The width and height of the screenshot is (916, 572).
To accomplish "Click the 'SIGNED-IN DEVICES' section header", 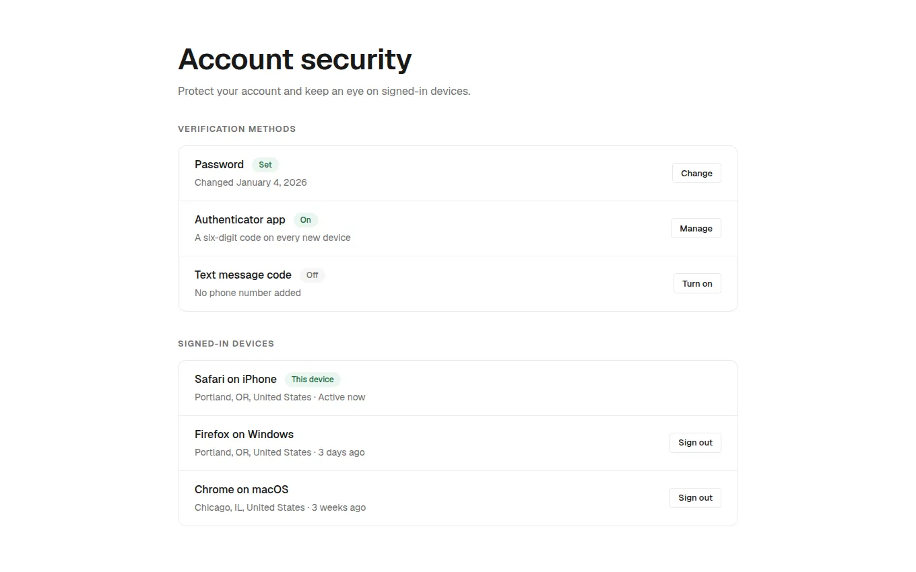I will tap(226, 343).
